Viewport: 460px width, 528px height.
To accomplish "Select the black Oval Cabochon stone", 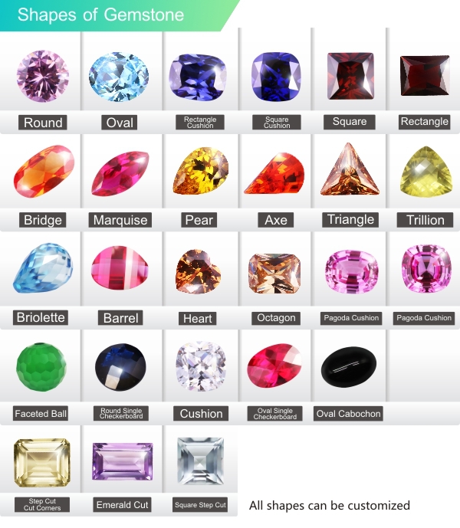I will pyautogui.click(x=349, y=367).
